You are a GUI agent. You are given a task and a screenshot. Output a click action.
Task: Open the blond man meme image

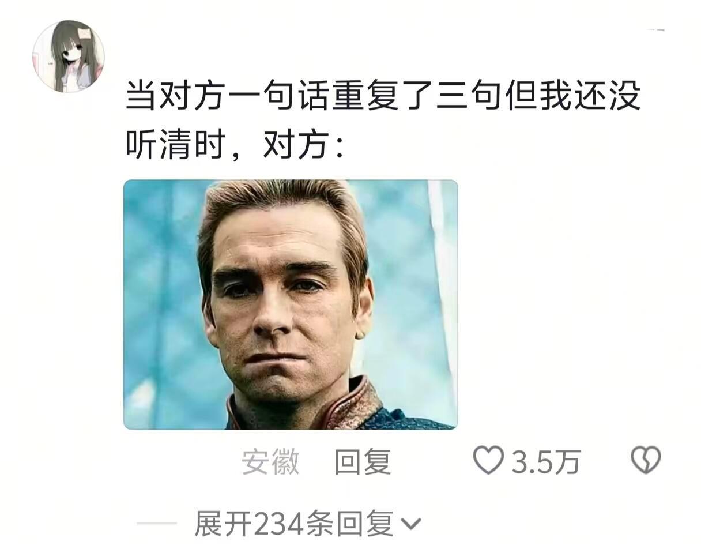pyautogui.click(x=291, y=304)
